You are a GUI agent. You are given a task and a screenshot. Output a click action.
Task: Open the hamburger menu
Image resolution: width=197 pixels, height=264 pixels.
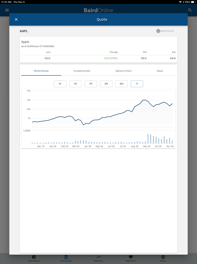[7, 10]
